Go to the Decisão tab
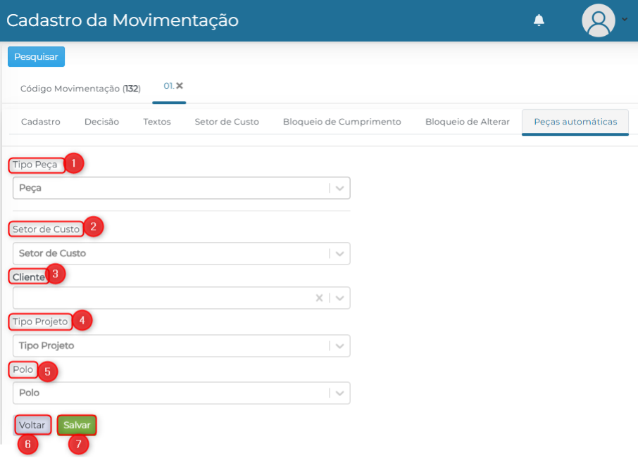Screen dimensions: 638x458 [101, 122]
